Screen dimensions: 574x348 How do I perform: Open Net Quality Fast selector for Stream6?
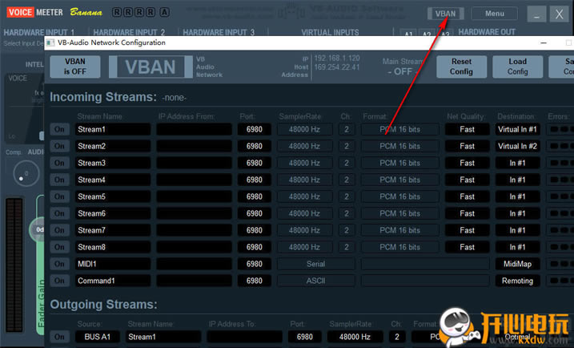467,213
